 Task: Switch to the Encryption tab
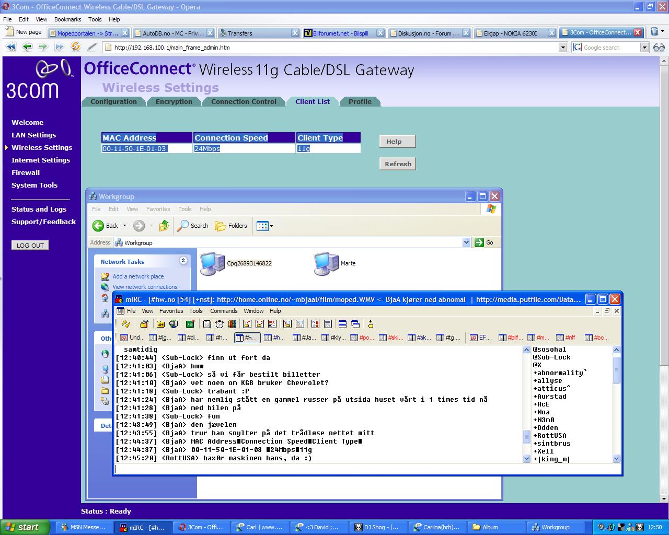[174, 102]
